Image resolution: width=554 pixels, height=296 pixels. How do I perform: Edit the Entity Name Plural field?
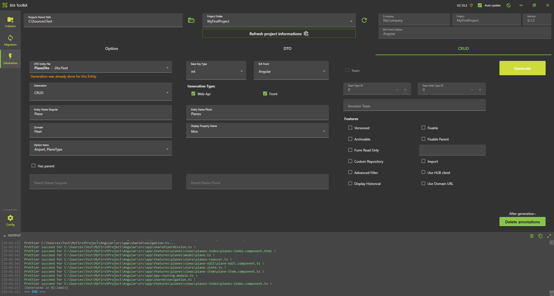pos(258,112)
